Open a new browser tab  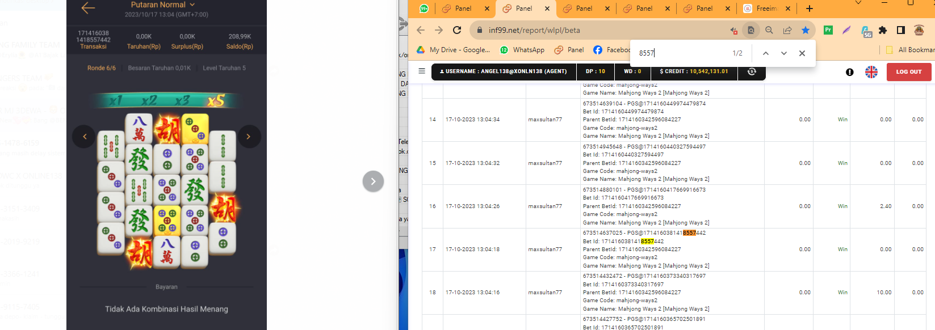pos(810,9)
